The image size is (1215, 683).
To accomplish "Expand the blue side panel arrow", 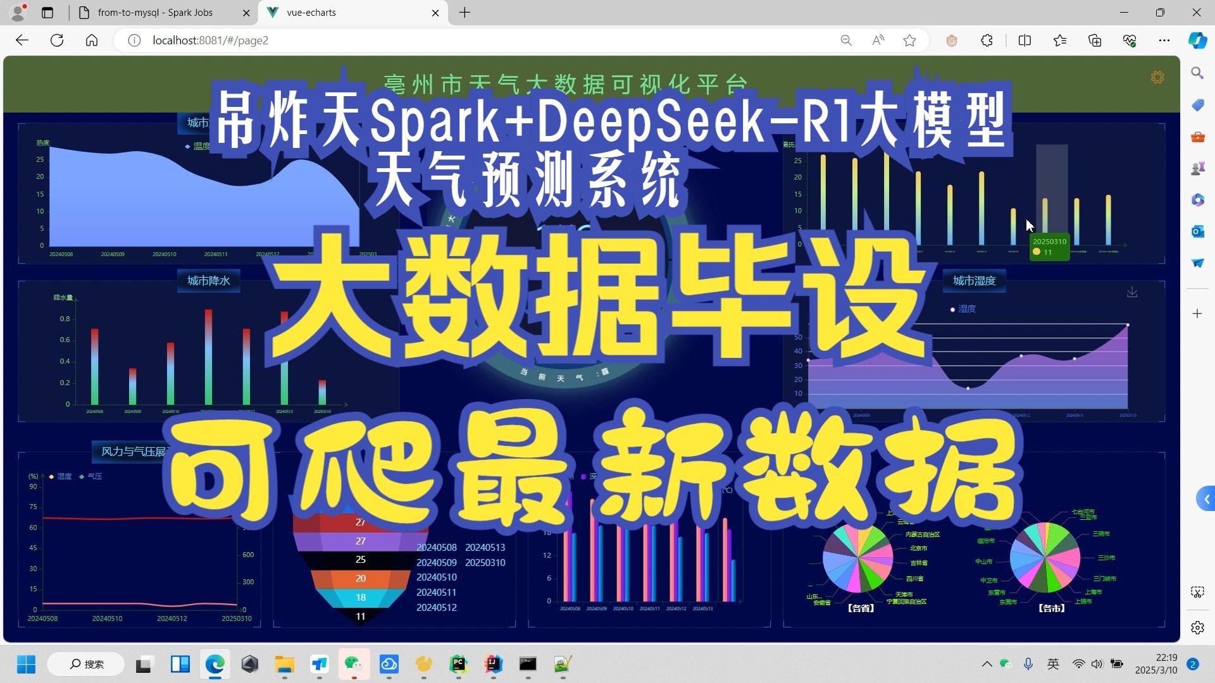I will tap(1206, 499).
